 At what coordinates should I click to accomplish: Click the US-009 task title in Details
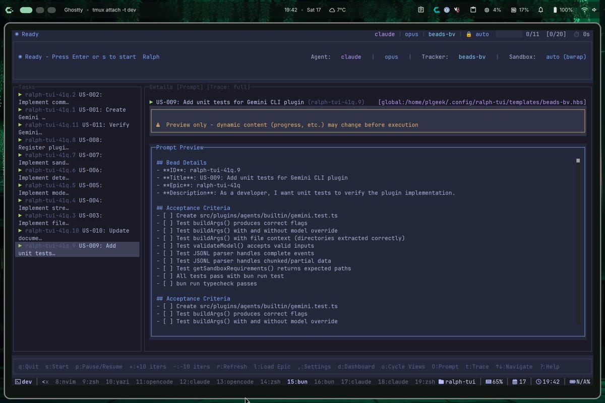[x=230, y=102]
